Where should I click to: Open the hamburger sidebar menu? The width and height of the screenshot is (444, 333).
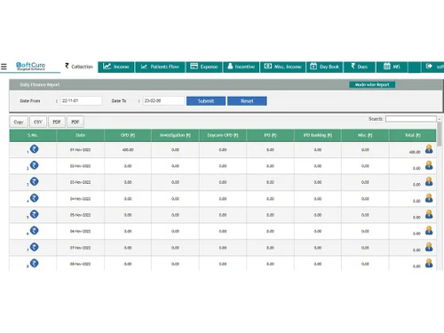(x=4, y=67)
